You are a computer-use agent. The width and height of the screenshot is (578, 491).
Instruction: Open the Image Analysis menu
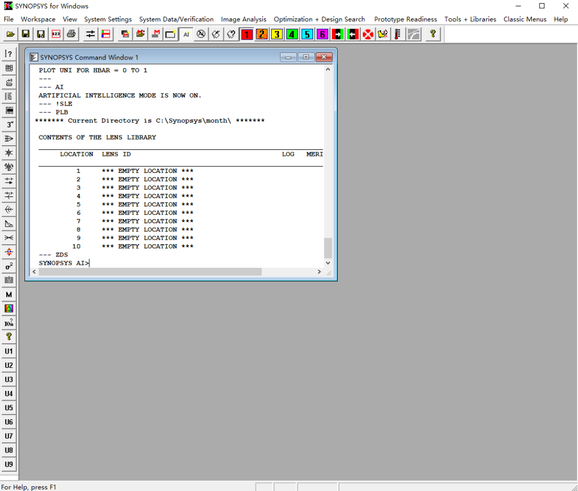pyautogui.click(x=244, y=19)
